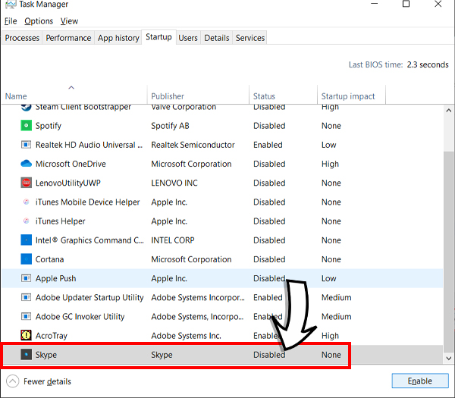Click the Intel Graphics Command Center icon
The width and height of the screenshot is (455, 398).
pyautogui.click(x=26, y=240)
